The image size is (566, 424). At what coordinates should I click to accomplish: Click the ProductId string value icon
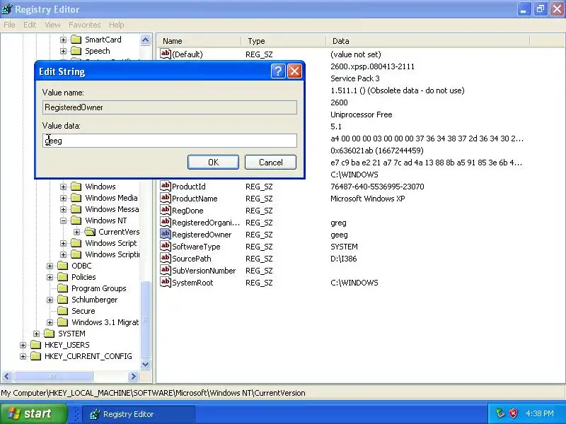pyautogui.click(x=166, y=186)
